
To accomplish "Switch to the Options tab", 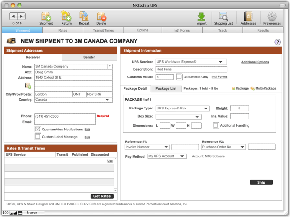I will click(x=143, y=30).
